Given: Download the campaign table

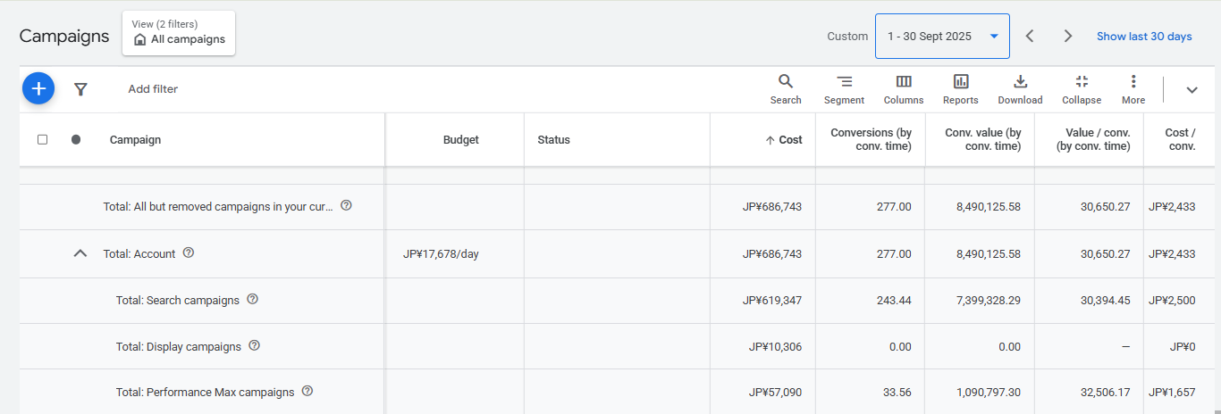Looking at the screenshot, I should click(1020, 89).
